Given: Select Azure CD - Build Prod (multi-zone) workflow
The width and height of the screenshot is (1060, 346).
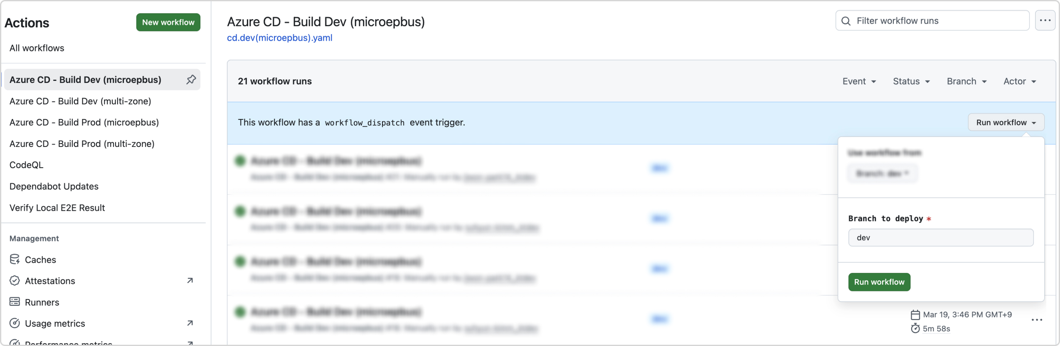Looking at the screenshot, I should [x=82, y=144].
